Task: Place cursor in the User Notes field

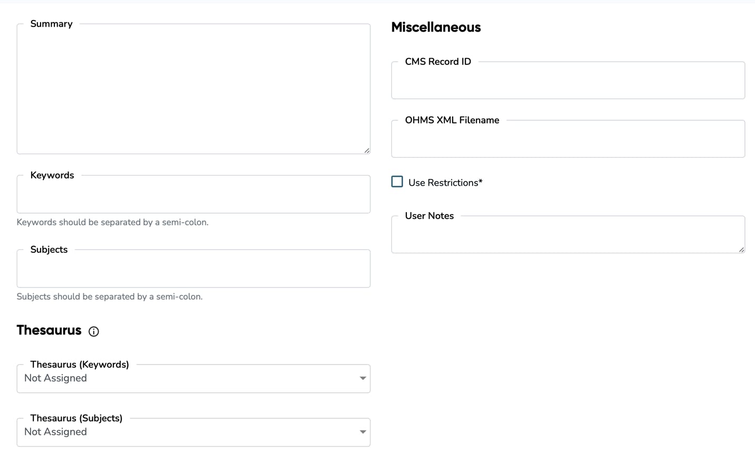Action: (568, 234)
